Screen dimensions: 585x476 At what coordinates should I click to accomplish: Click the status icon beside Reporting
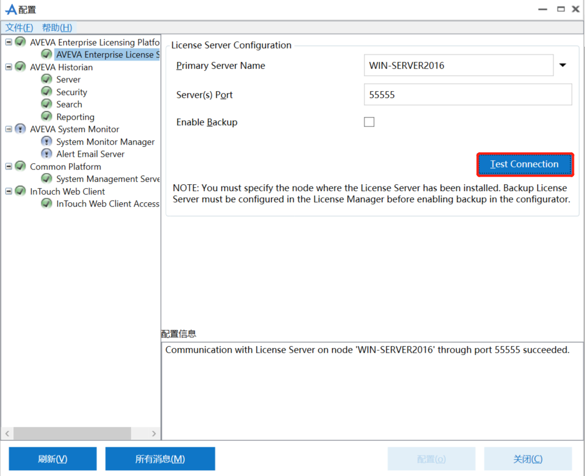pyautogui.click(x=47, y=116)
